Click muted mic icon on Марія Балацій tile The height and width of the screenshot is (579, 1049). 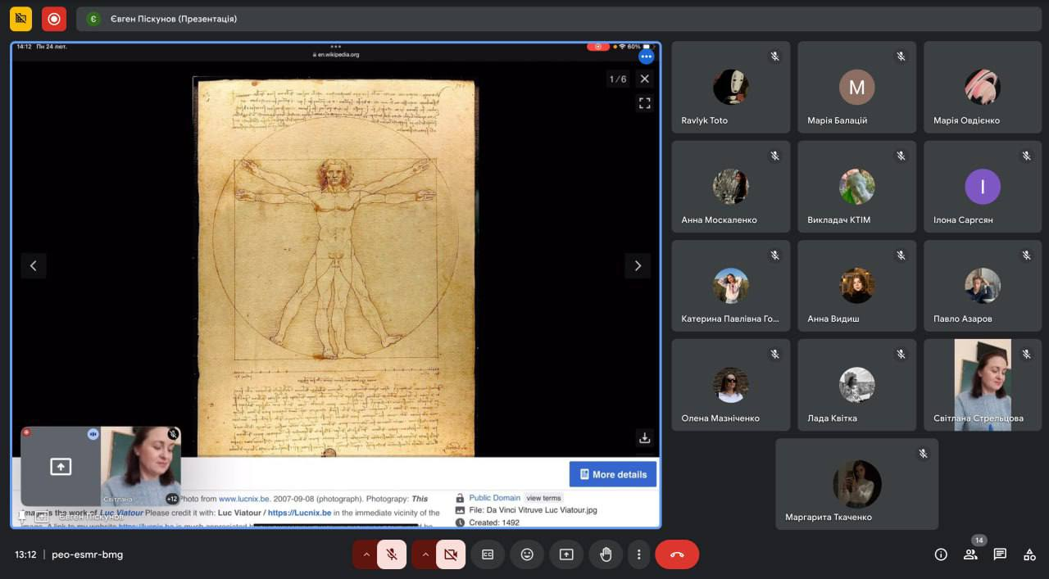point(901,57)
